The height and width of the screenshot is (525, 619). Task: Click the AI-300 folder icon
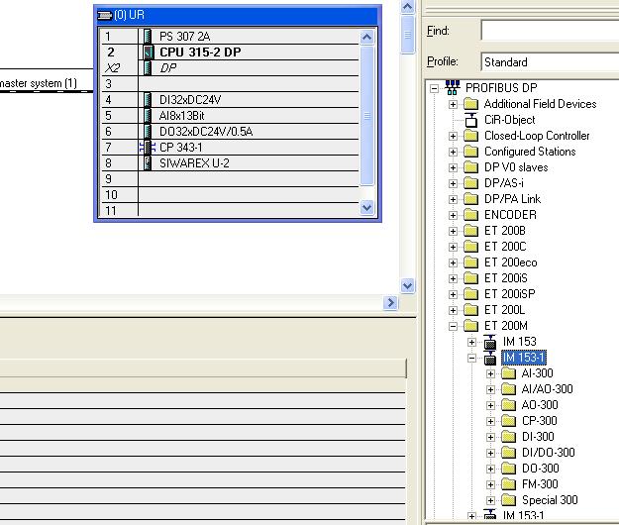pyautogui.click(x=508, y=373)
